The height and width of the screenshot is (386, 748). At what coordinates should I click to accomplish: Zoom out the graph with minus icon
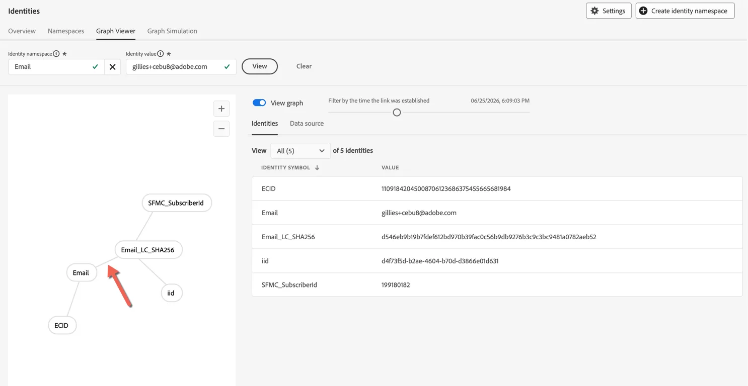tap(221, 129)
